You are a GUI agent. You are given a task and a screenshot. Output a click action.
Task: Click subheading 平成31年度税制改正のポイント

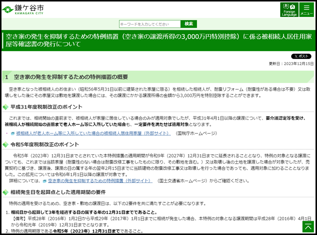point(47,107)
